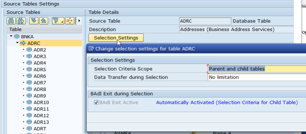Open the filter funnel toolbar button

pos(58,21)
